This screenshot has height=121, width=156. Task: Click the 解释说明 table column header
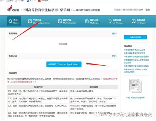click(94, 87)
